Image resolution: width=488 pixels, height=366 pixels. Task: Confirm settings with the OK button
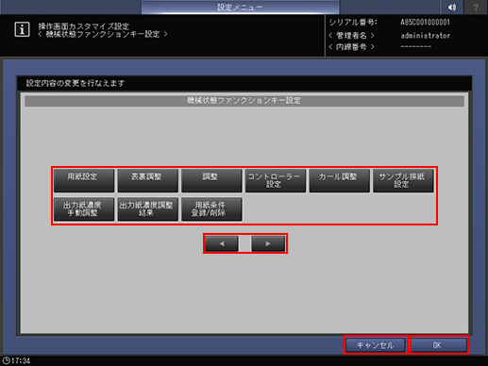(439, 345)
